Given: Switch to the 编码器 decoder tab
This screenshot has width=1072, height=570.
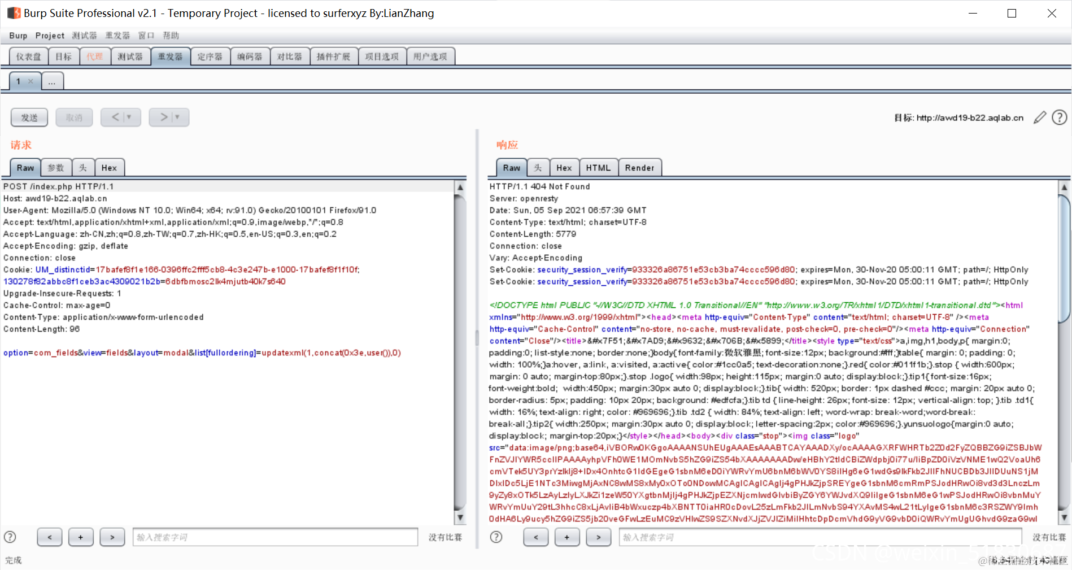Looking at the screenshot, I should (x=250, y=56).
